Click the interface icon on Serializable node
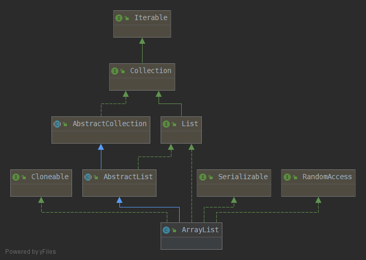The width and height of the screenshot is (366, 260). (x=203, y=177)
